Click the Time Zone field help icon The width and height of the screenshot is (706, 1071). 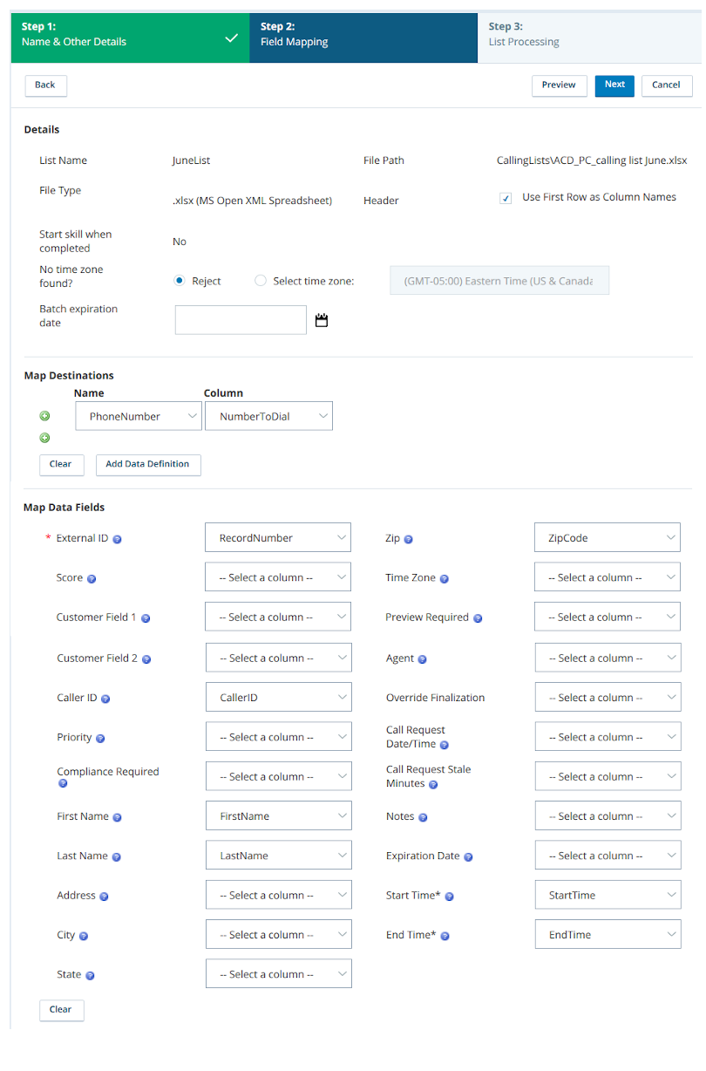[x=444, y=579]
